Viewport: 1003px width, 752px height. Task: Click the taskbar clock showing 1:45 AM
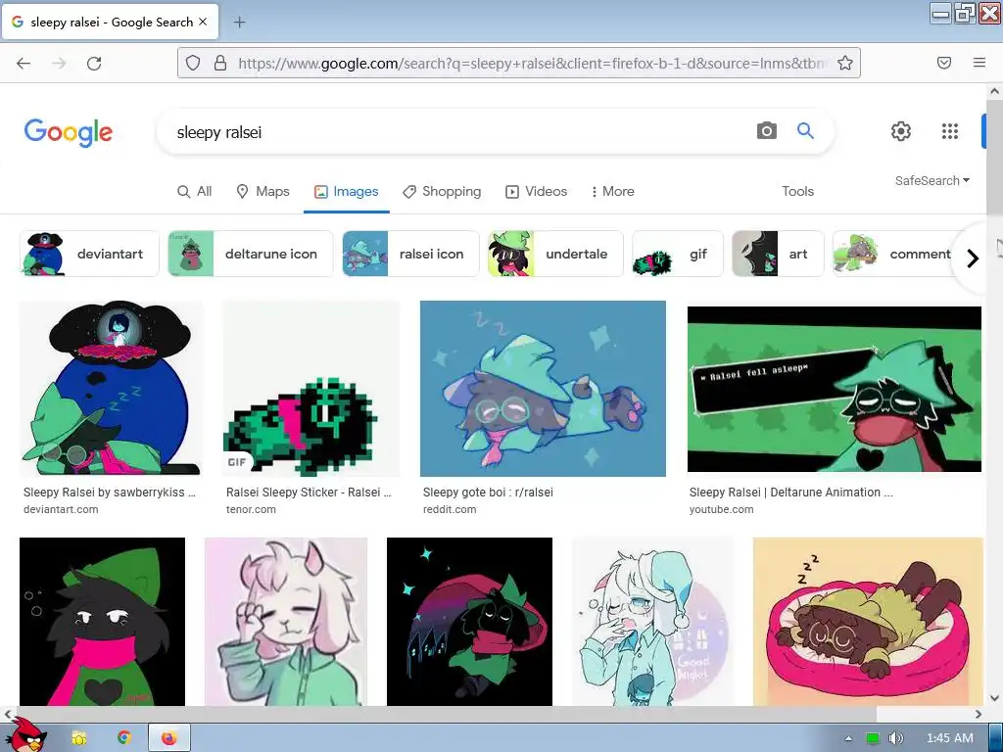coord(950,738)
